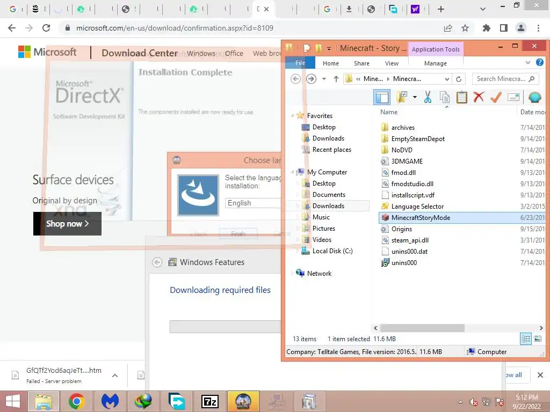Open the Home ribbon tab
This screenshot has height=412, width=550.
click(331, 63)
